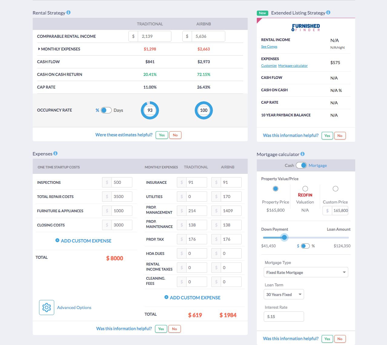
Task: Select the Custom Price radio button
Action: [335, 188]
